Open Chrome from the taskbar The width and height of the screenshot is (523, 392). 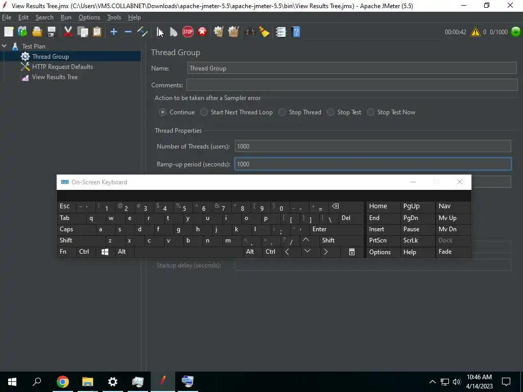[62, 382]
